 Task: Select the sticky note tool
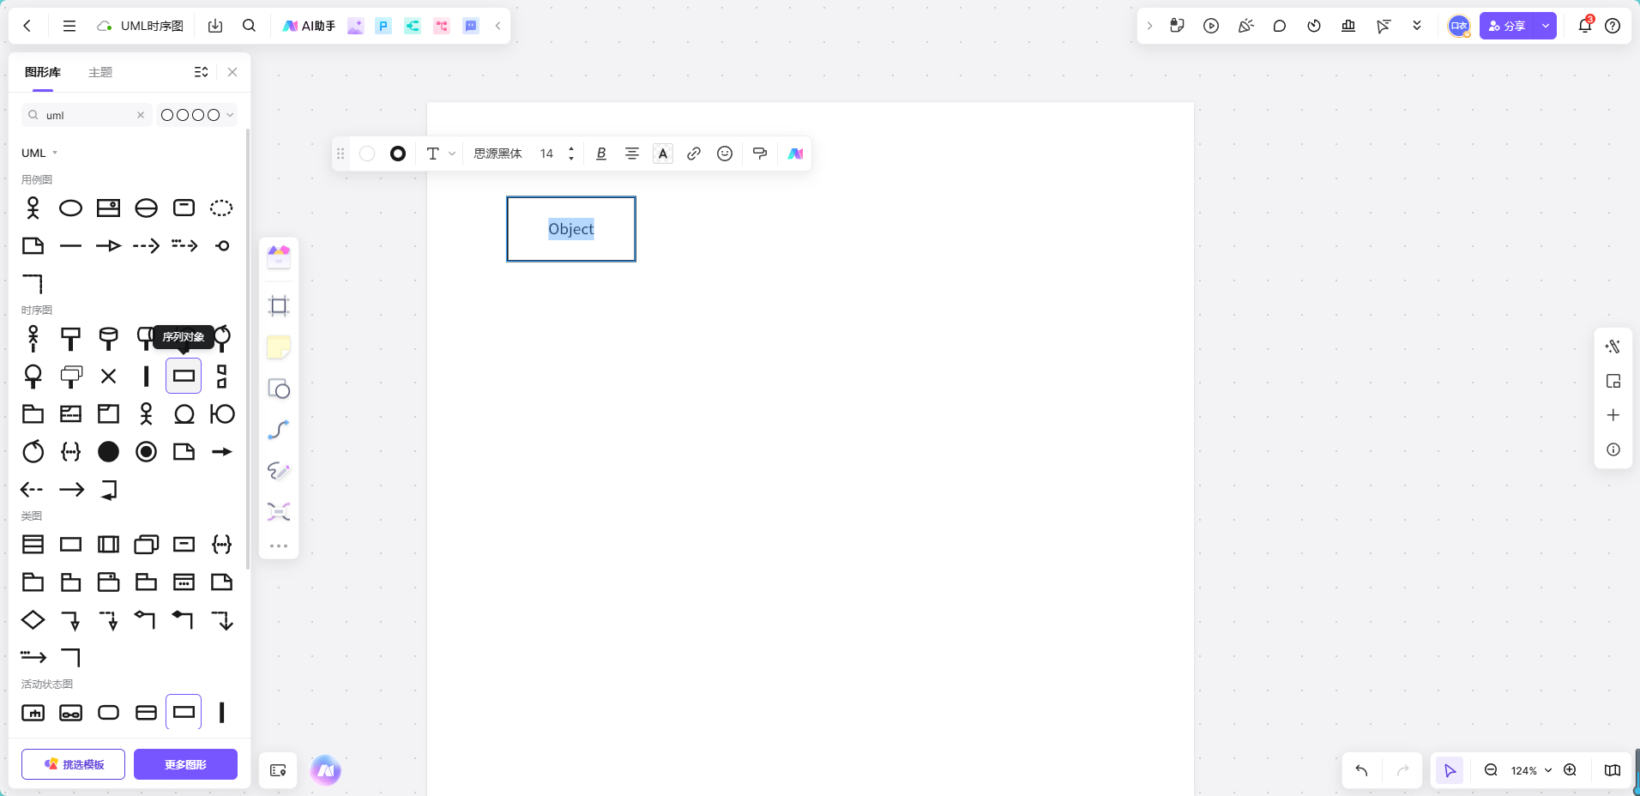[x=279, y=347]
